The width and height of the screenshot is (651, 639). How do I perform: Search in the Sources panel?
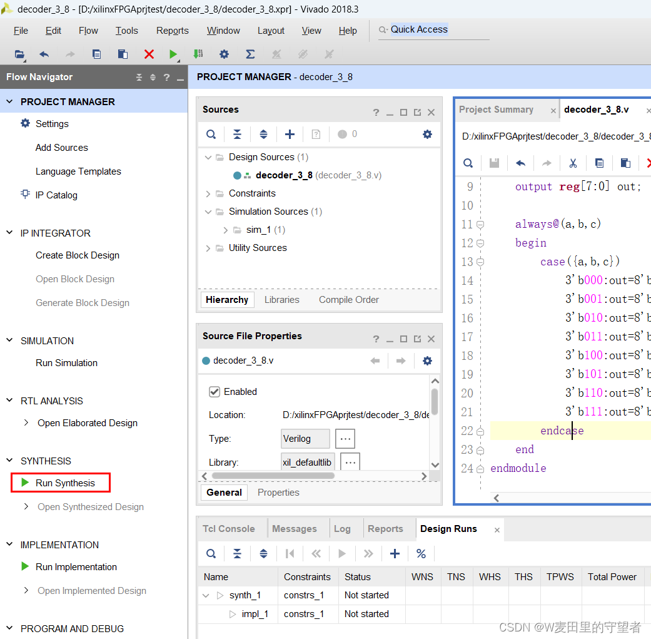tap(211, 134)
